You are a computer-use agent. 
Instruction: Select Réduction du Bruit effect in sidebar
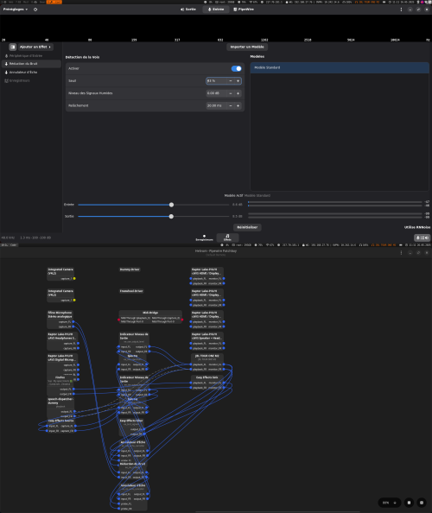[x=31, y=64]
